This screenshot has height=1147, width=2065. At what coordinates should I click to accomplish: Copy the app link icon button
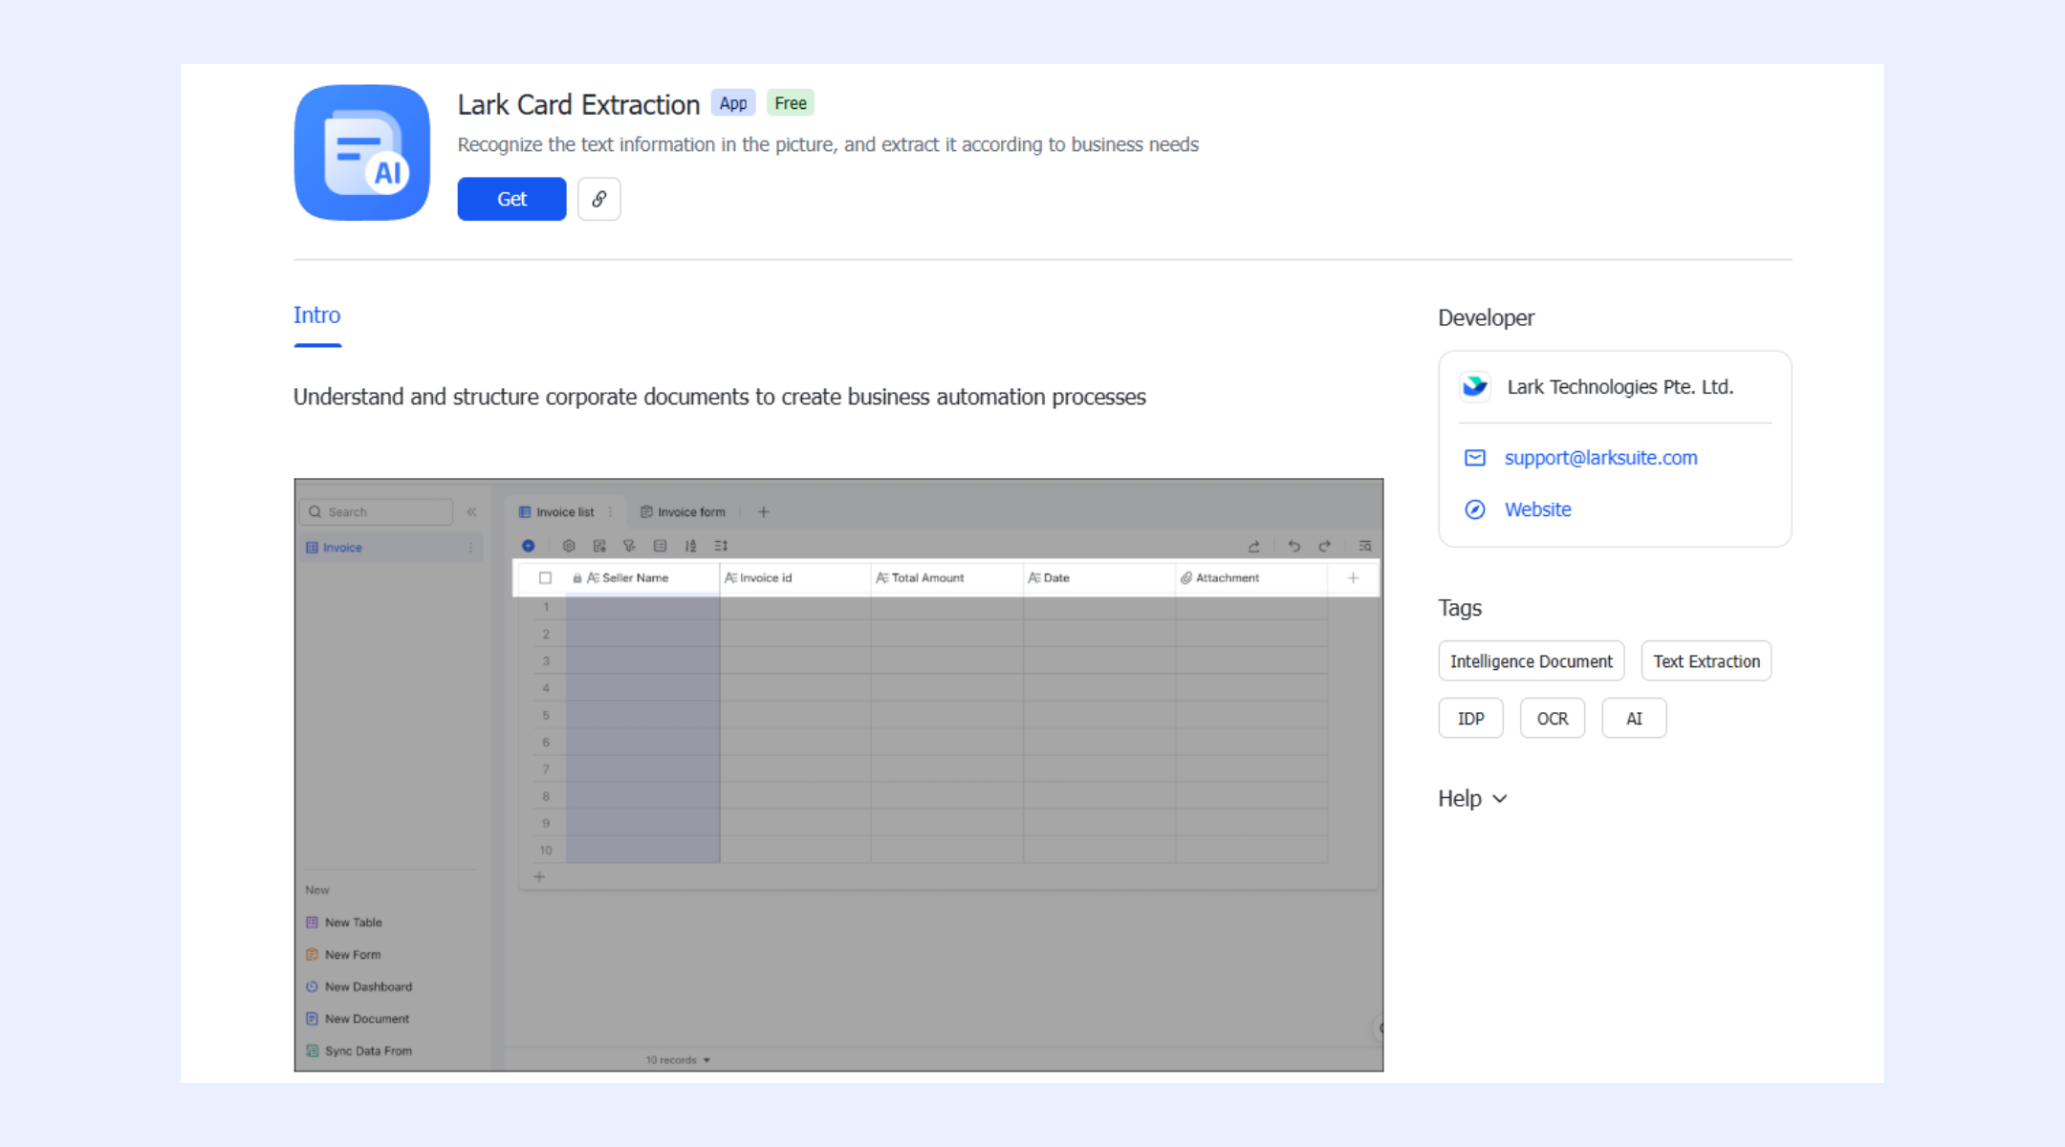[599, 199]
